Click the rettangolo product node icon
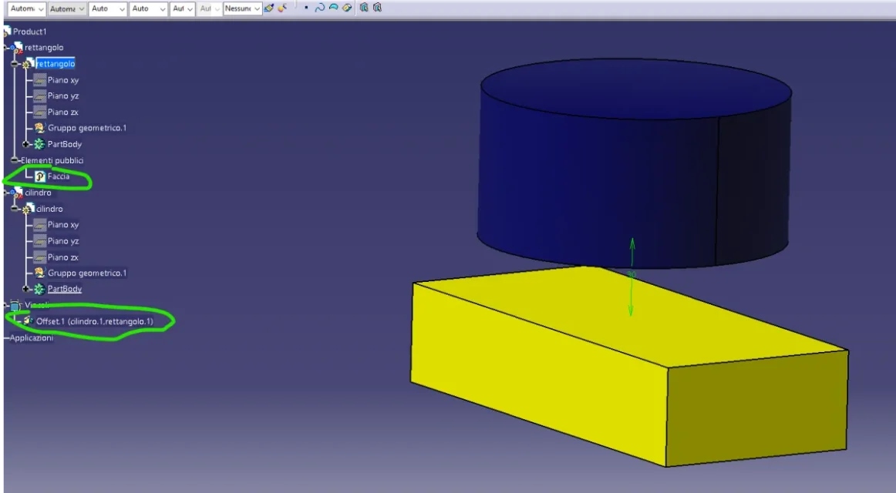Viewport: 896px width, 493px height. click(17, 47)
